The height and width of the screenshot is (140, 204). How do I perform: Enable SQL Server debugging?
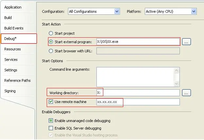(51, 128)
